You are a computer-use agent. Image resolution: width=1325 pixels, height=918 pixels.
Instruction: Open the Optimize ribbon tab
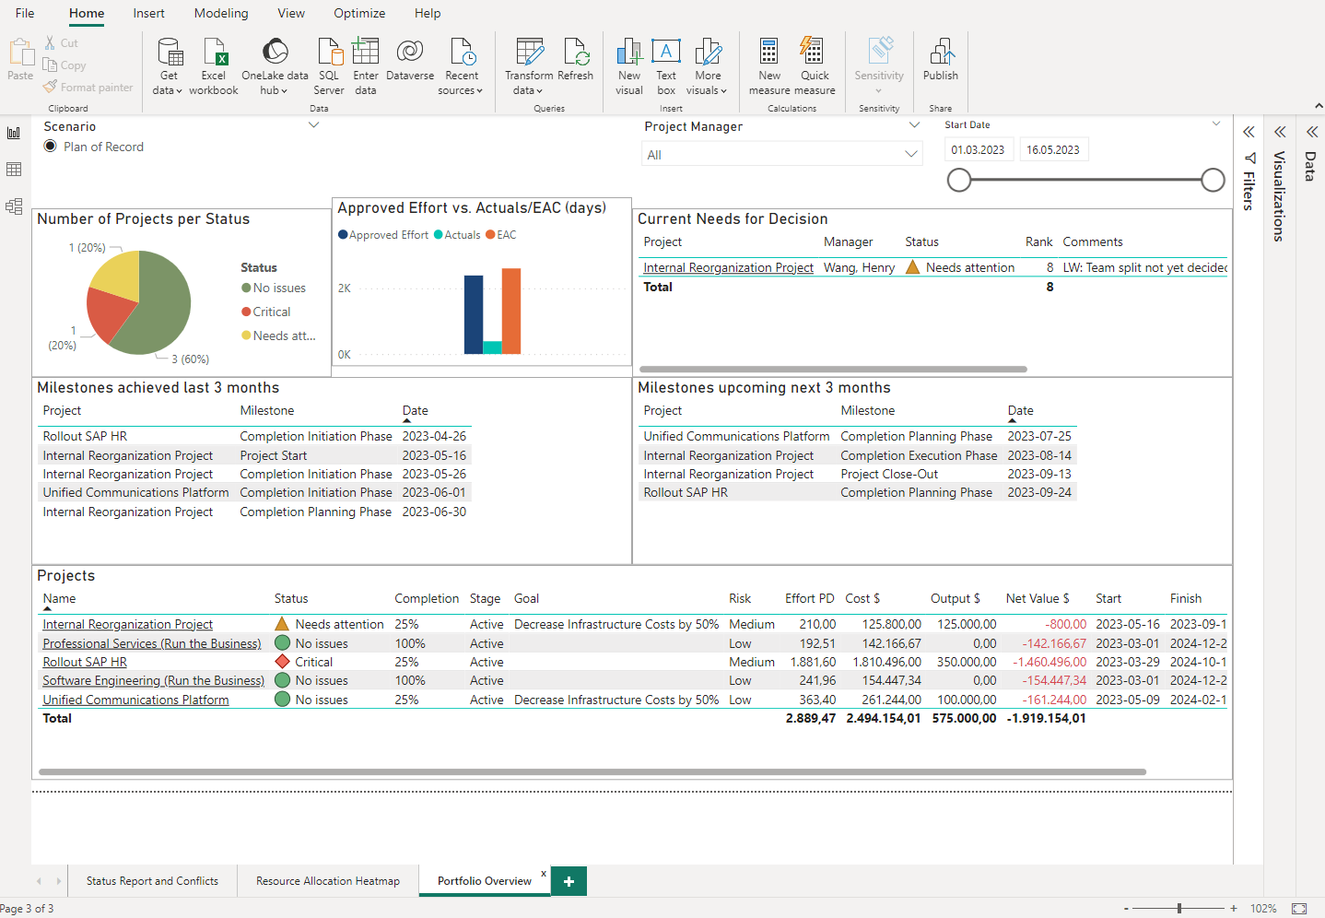[x=359, y=13]
